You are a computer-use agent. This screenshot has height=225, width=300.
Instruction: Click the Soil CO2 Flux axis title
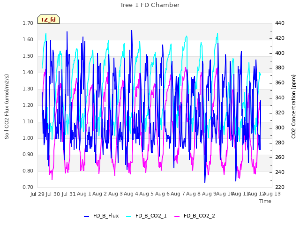click(x=7, y=106)
